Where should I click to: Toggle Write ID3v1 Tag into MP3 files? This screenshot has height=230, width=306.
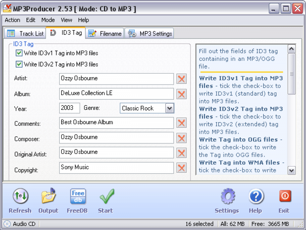point(19,53)
